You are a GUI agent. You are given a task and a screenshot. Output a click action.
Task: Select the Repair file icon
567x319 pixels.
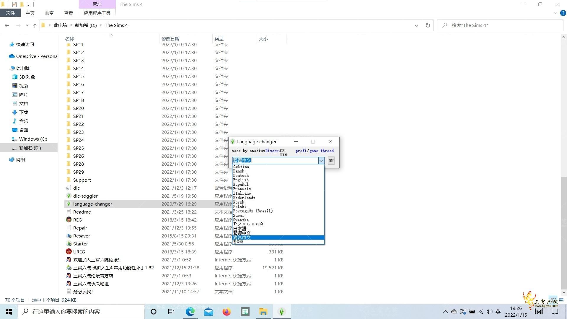point(69,228)
